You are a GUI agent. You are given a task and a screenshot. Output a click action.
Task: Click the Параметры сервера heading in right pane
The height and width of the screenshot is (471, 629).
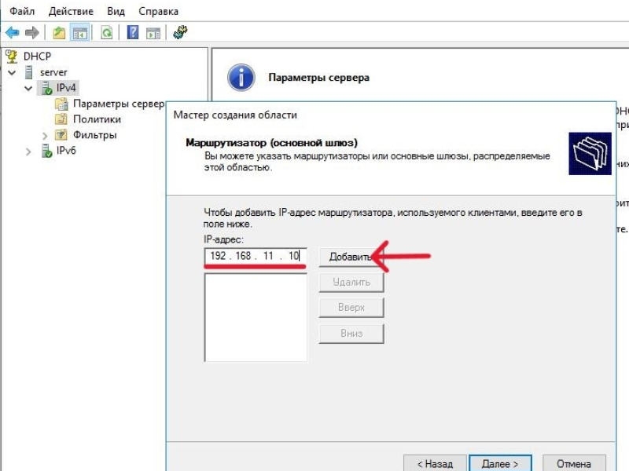[319, 77]
